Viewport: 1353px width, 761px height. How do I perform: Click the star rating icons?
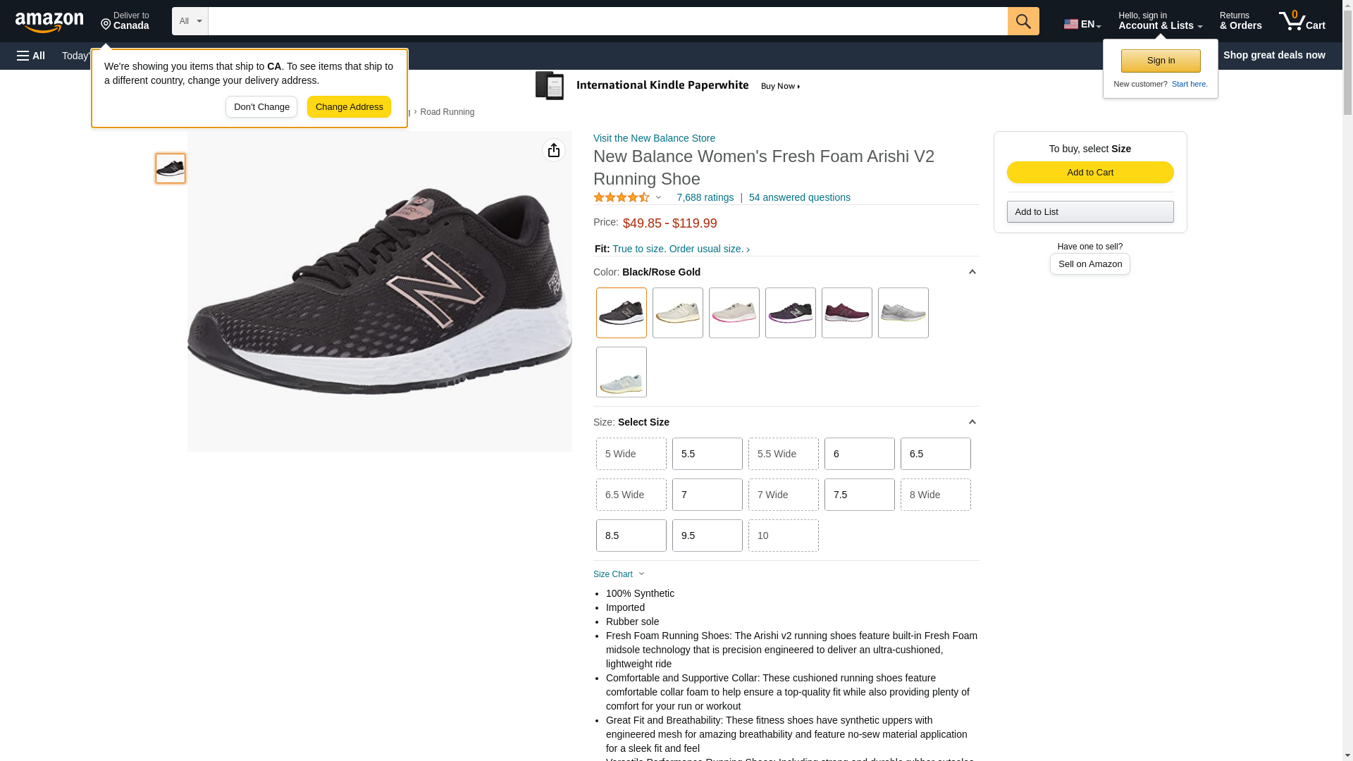click(622, 198)
